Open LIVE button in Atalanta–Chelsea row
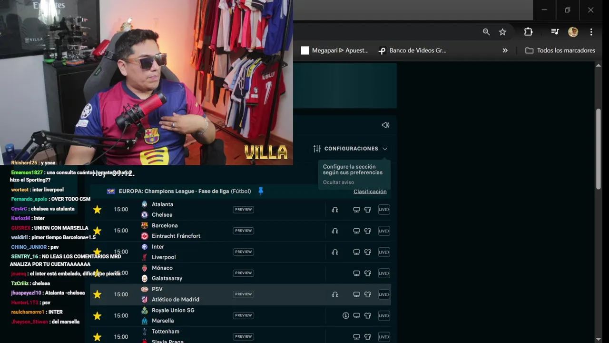 (x=384, y=210)
